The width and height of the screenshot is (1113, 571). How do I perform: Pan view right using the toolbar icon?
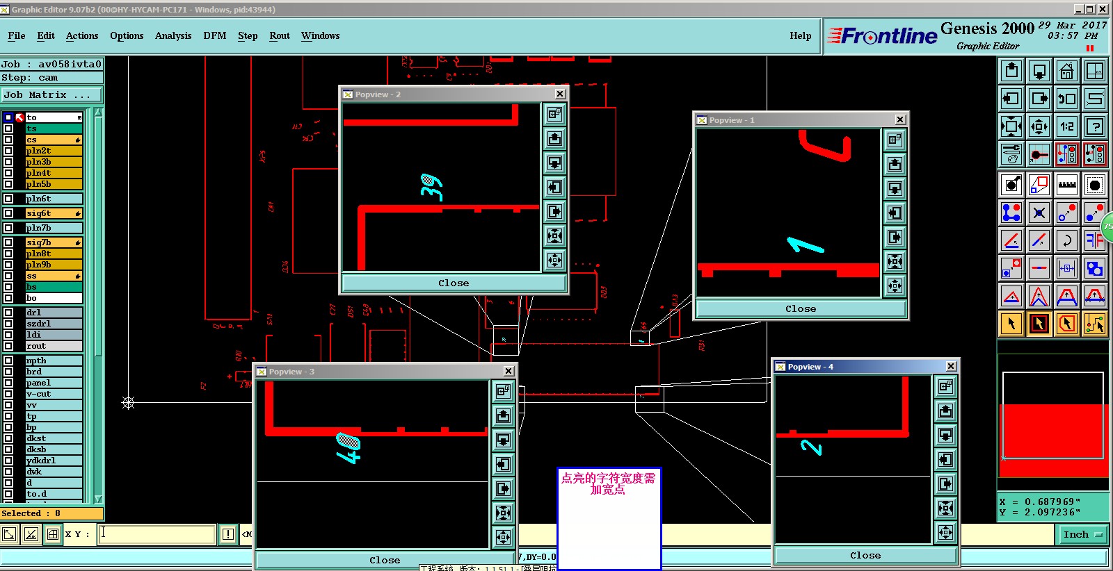coord(1039,99)
